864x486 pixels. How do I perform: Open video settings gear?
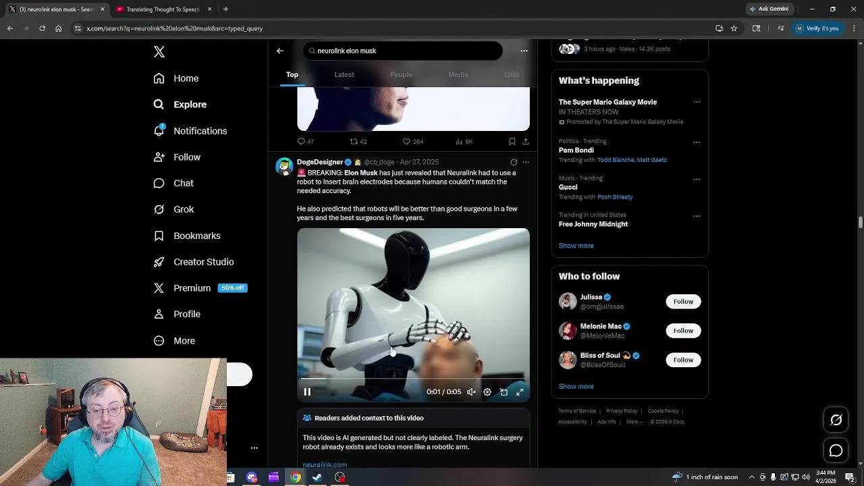pyautogui.click(x=487, y=392)
